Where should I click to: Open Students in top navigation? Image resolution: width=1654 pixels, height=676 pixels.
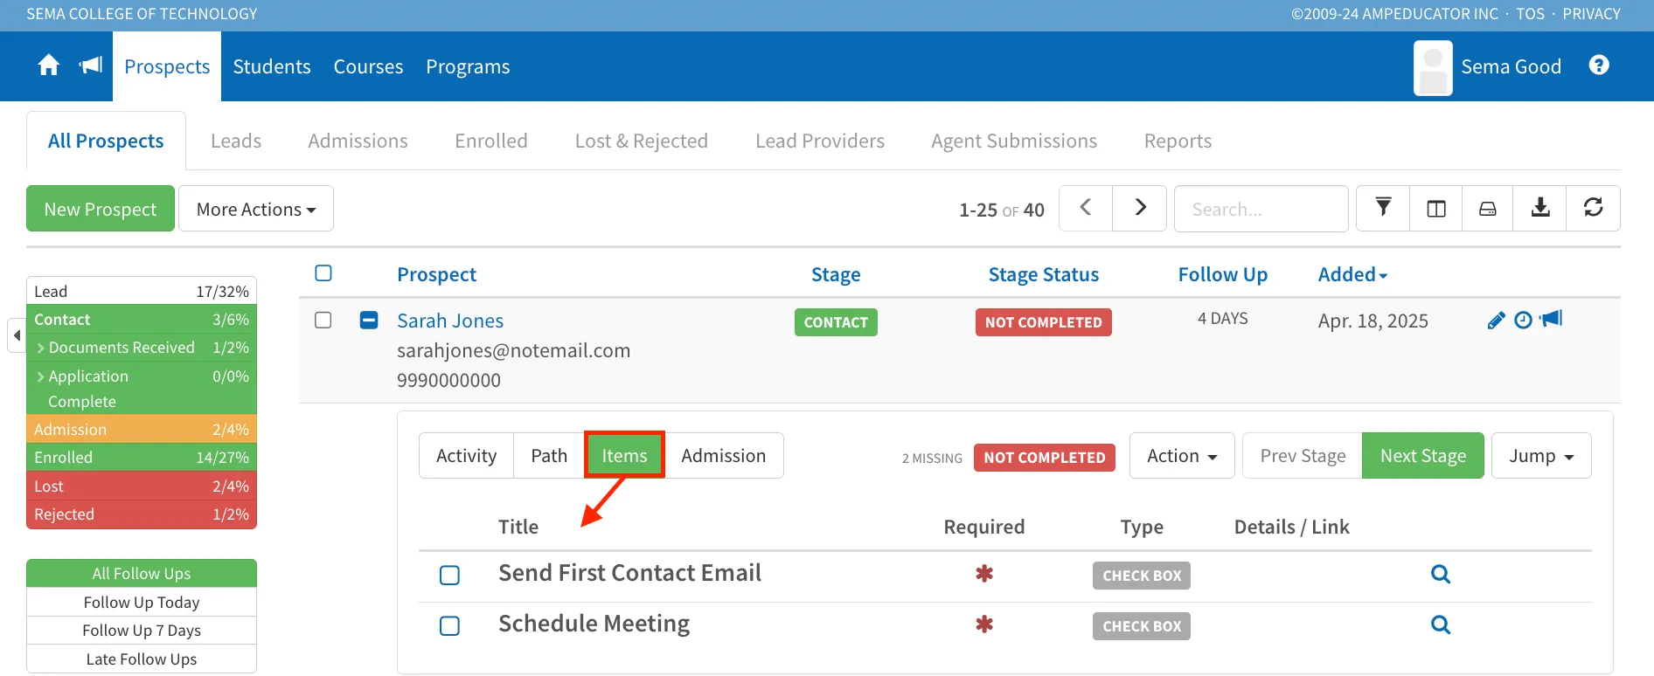[272, 66]
